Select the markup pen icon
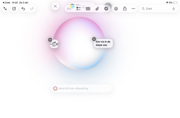This screenshot has height=118, width=180. [116, 9]
